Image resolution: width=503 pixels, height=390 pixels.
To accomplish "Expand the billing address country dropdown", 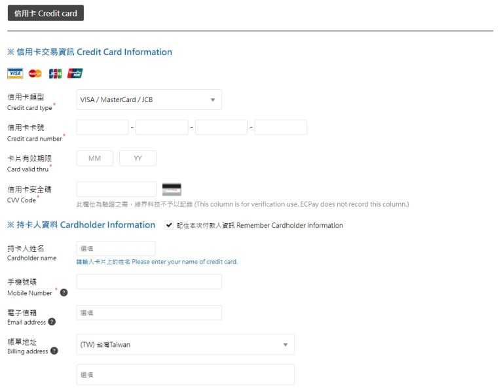I will pyautogui.click(x=185, y=345).
